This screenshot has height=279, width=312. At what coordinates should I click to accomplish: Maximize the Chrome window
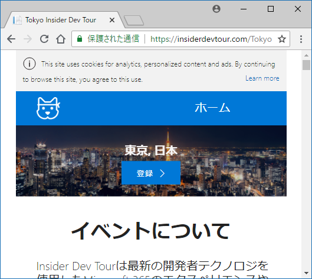(x=271, y=9)
